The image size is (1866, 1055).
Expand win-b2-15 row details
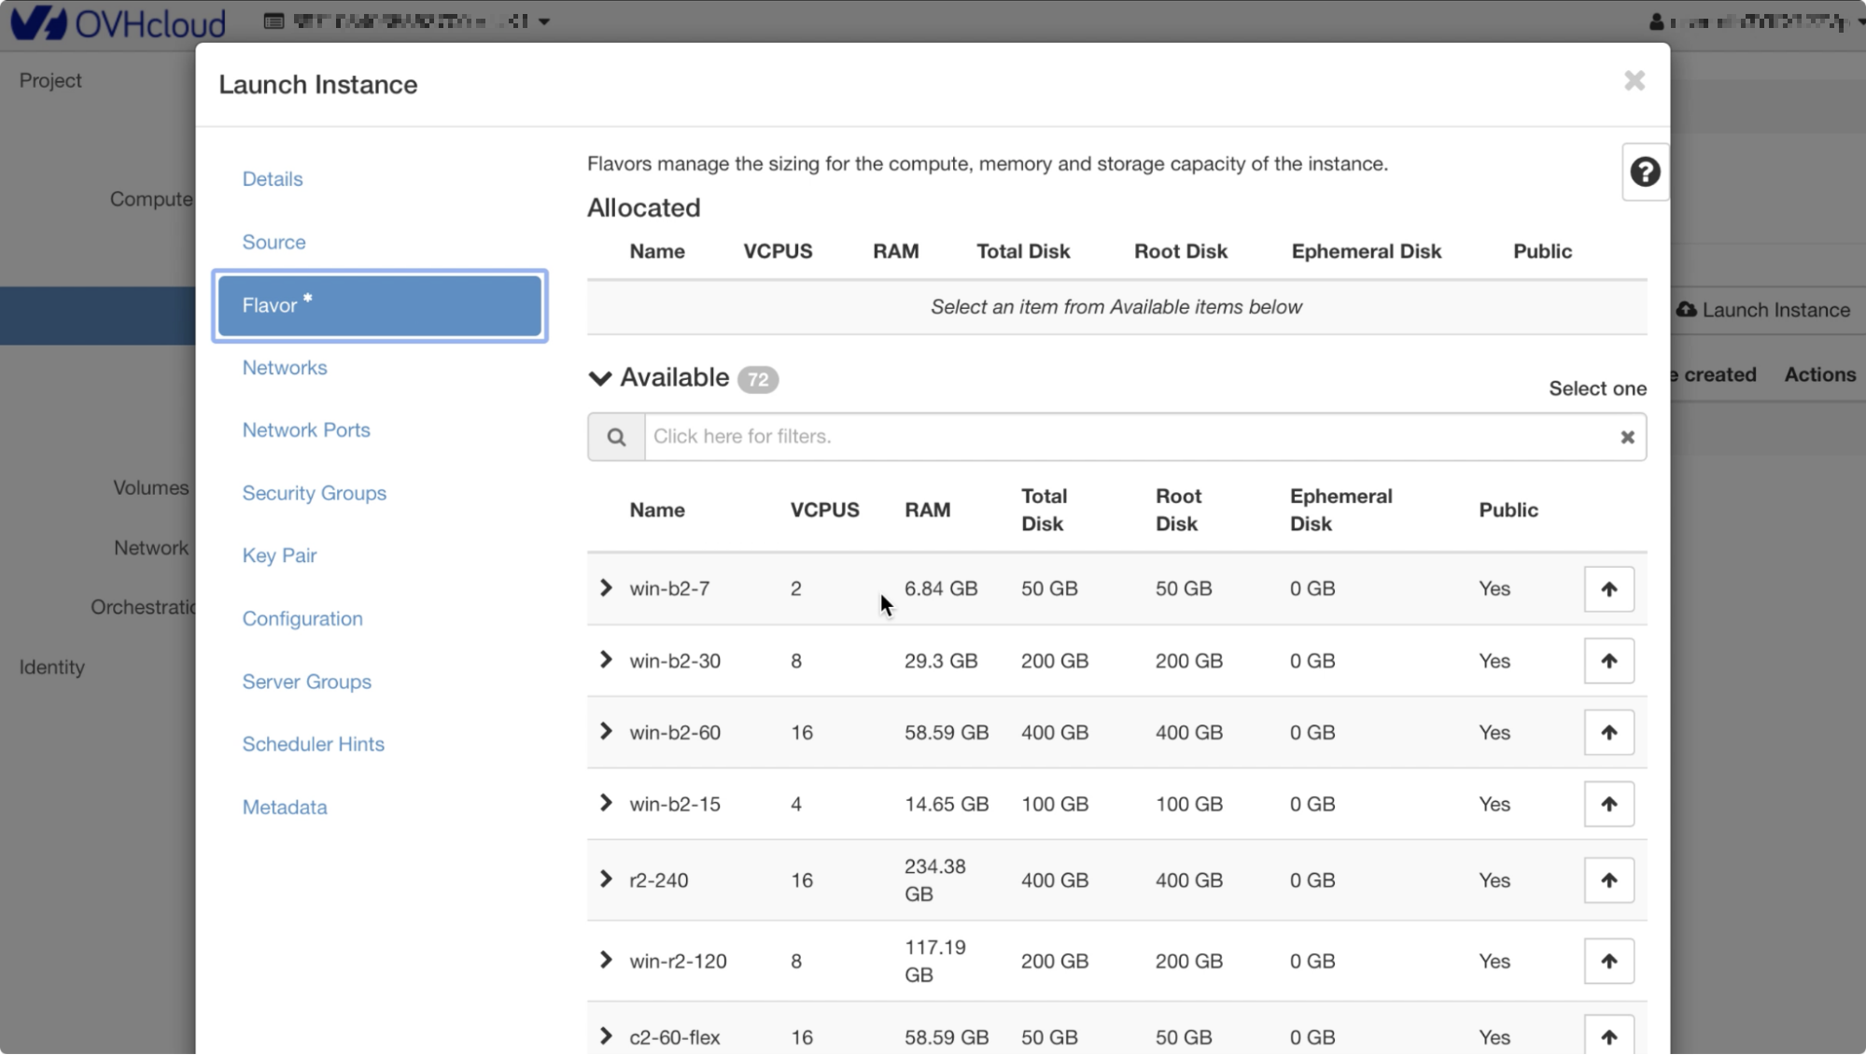(606, 804)
